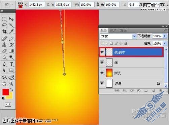Select the Healing Brush tool
Screen dimensions: 169x125
[4, 39]
